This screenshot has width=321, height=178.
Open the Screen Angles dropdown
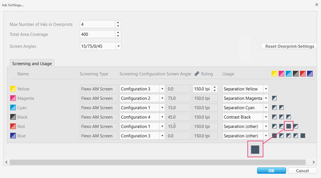point(118,46)
